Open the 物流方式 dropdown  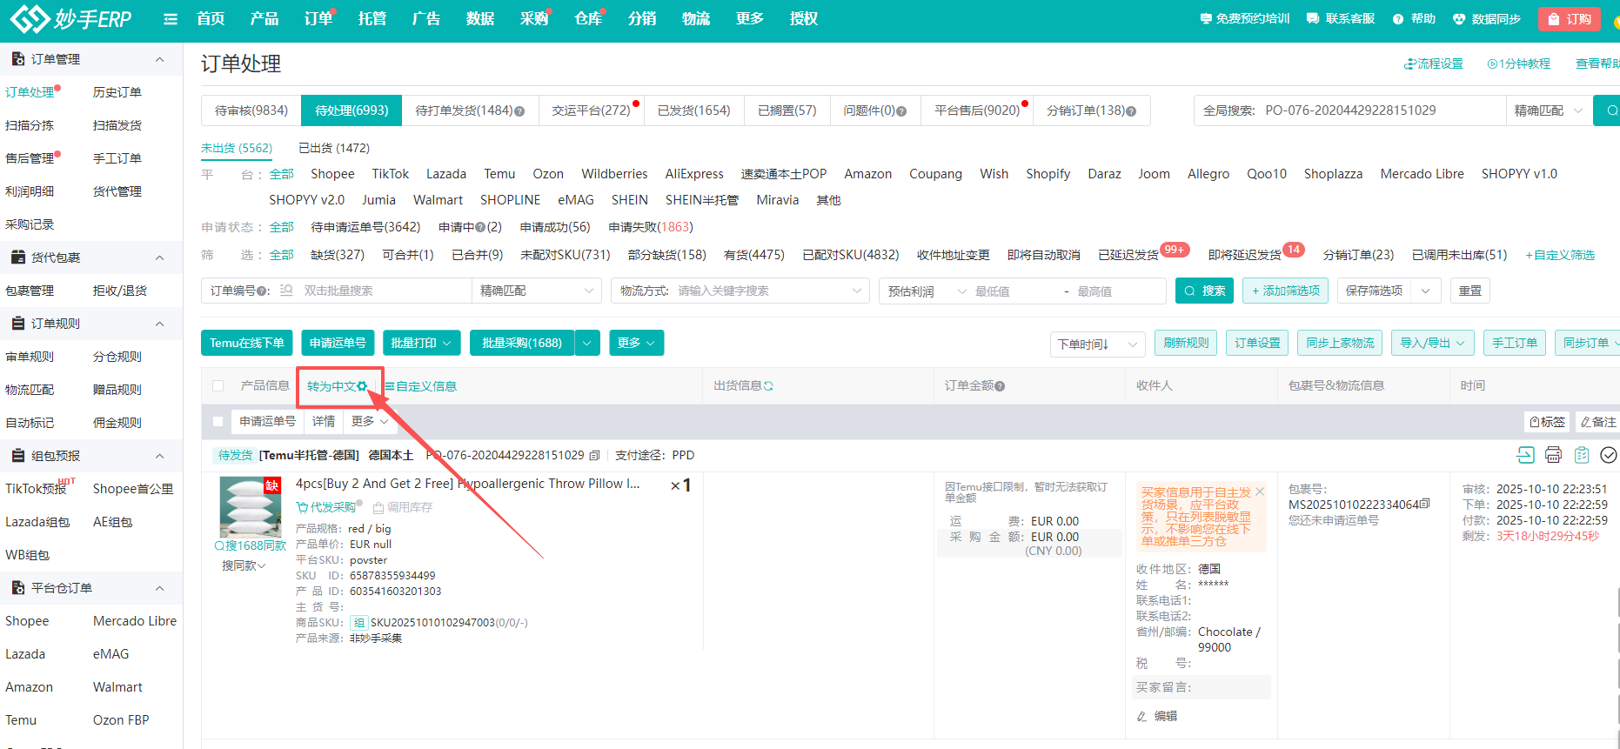[x=740, y=291]
